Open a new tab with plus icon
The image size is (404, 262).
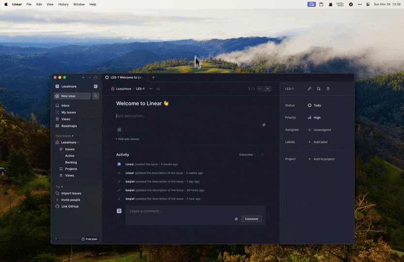153,78
